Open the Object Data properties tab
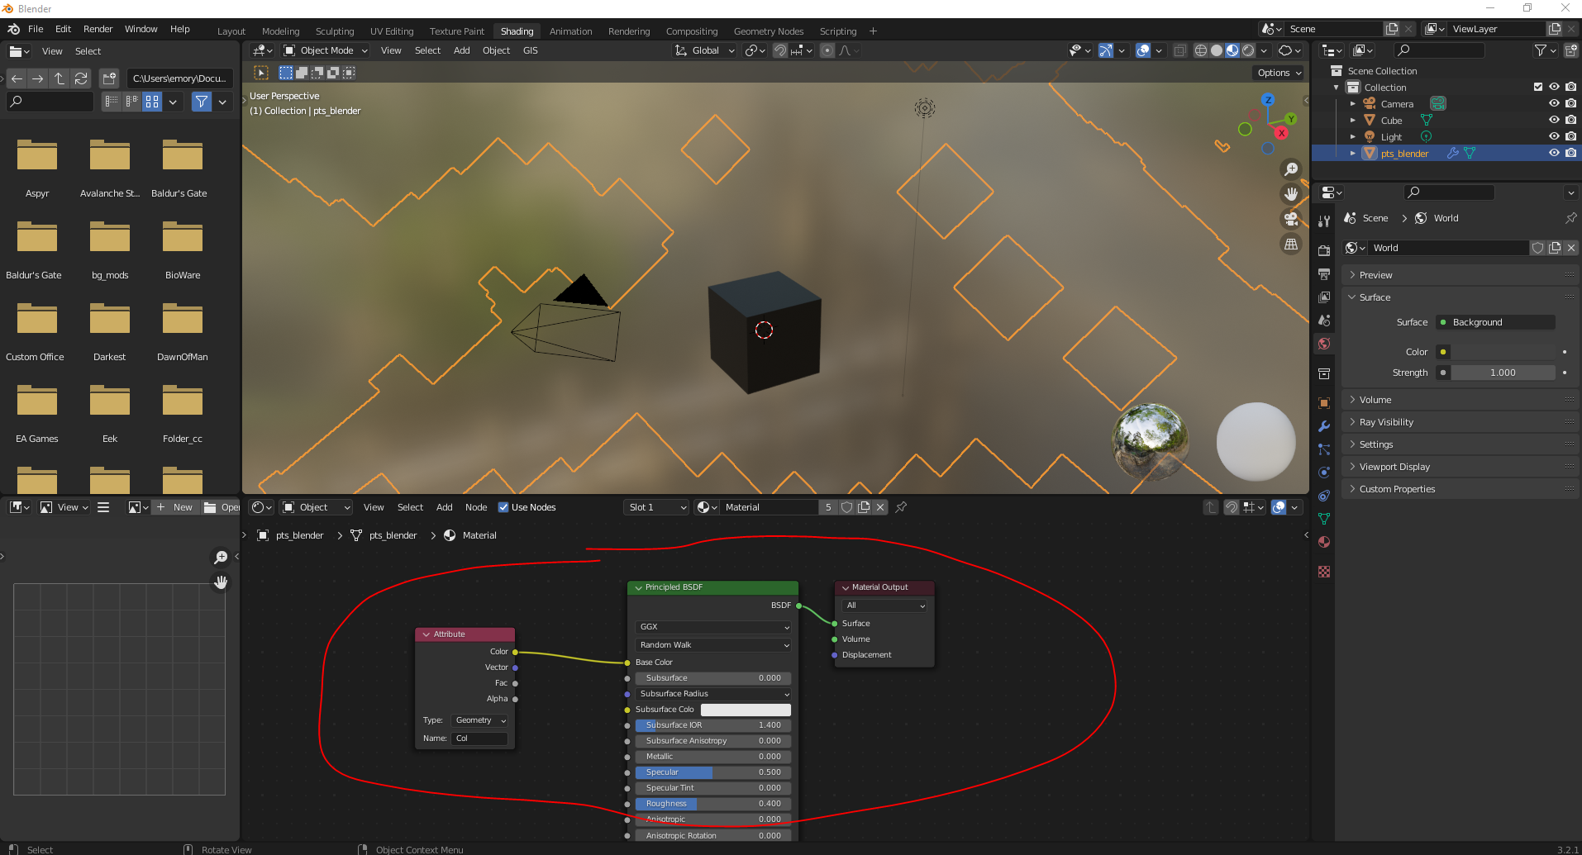Viewport: 1582px width, 855px height. click(x=1324, y=519)
